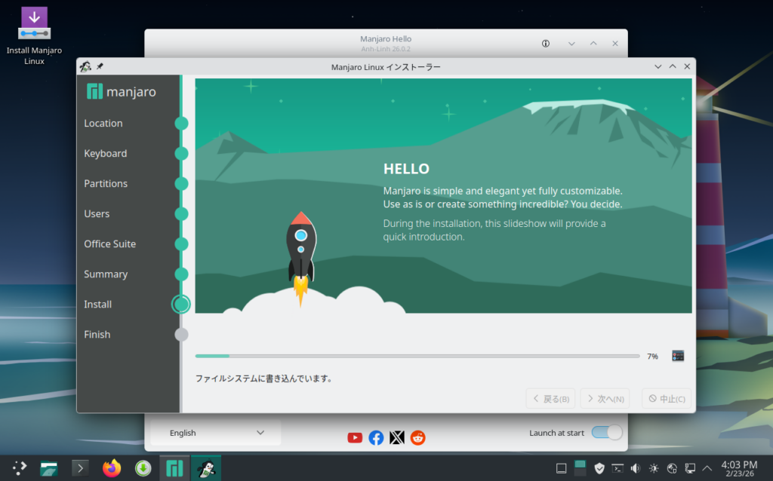Select the Partitions step in sidebar

pos(106,184)
